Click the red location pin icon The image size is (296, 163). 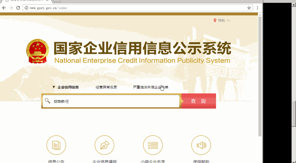tap(215, 20)
